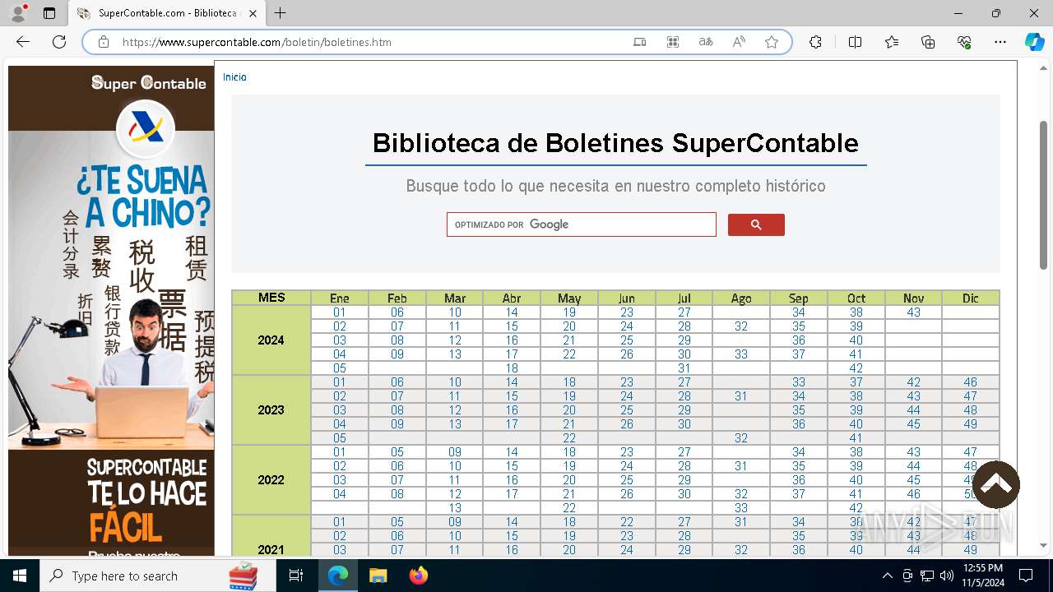Screen dimensions: 1053x592
Task: Refresh the page with reload icon
Action: coord(59,42)
